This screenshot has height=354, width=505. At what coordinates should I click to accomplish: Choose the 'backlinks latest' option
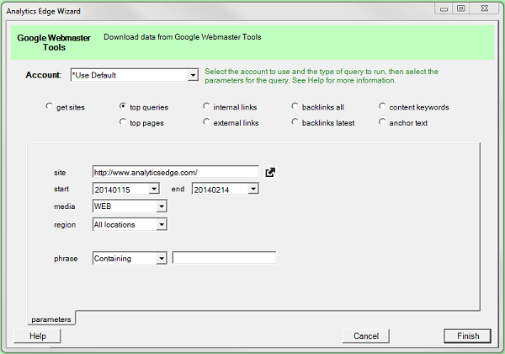click(x=295, y=123)
